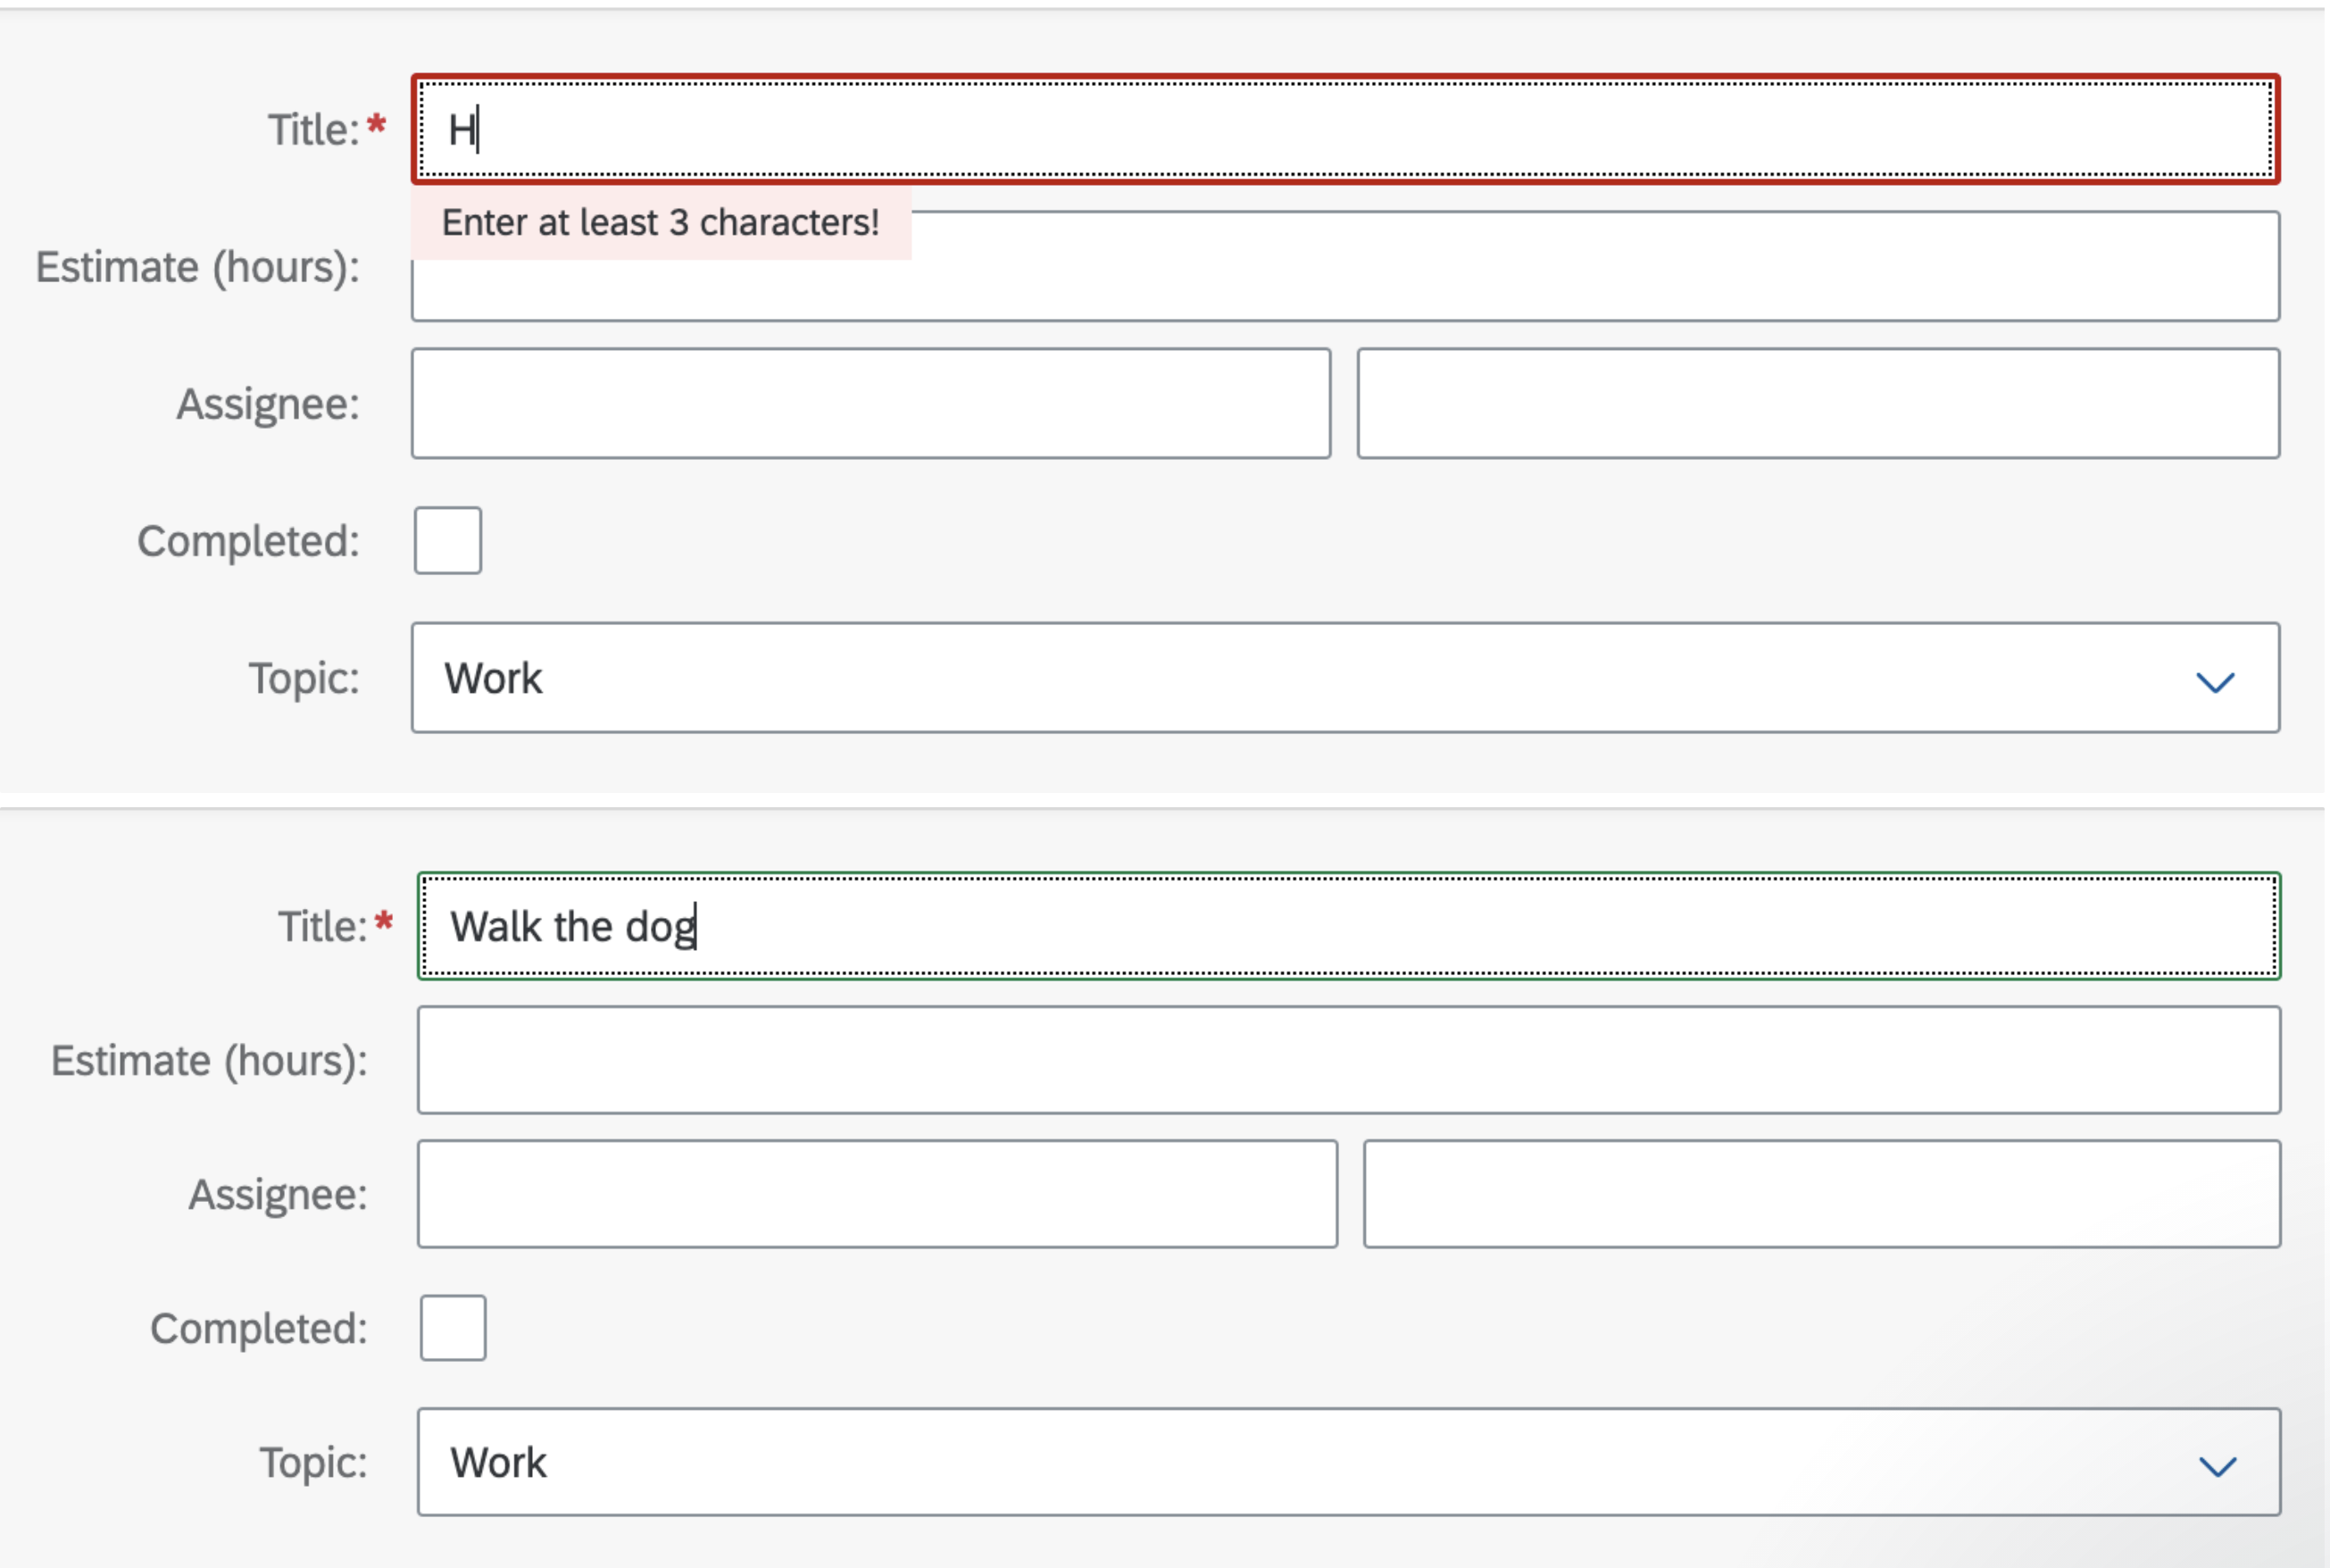
Task: Click Assignee label in the "H" form
Action: coord(267,405)
